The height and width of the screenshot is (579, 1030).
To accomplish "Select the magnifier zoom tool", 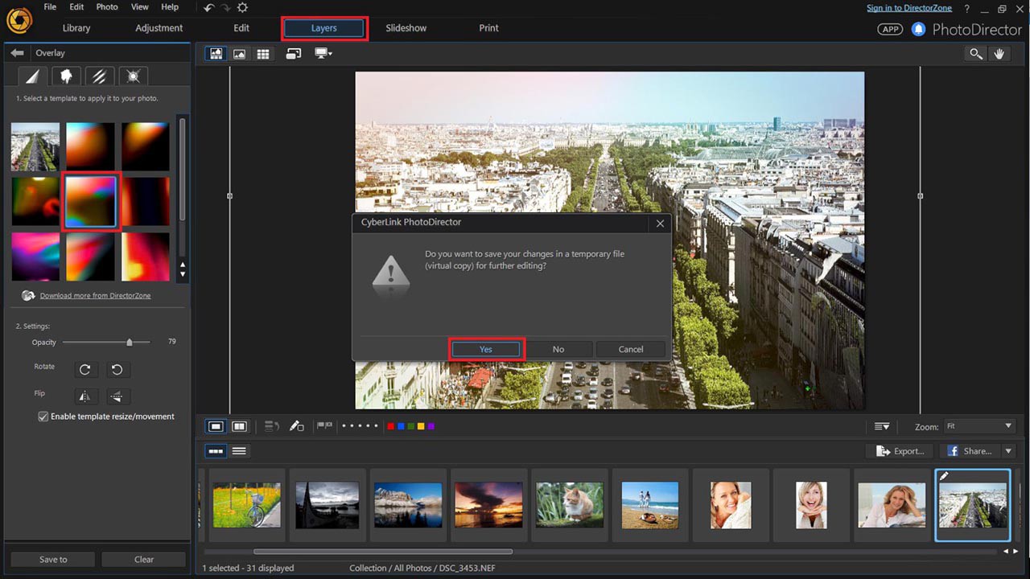I will tap(976, 54).
